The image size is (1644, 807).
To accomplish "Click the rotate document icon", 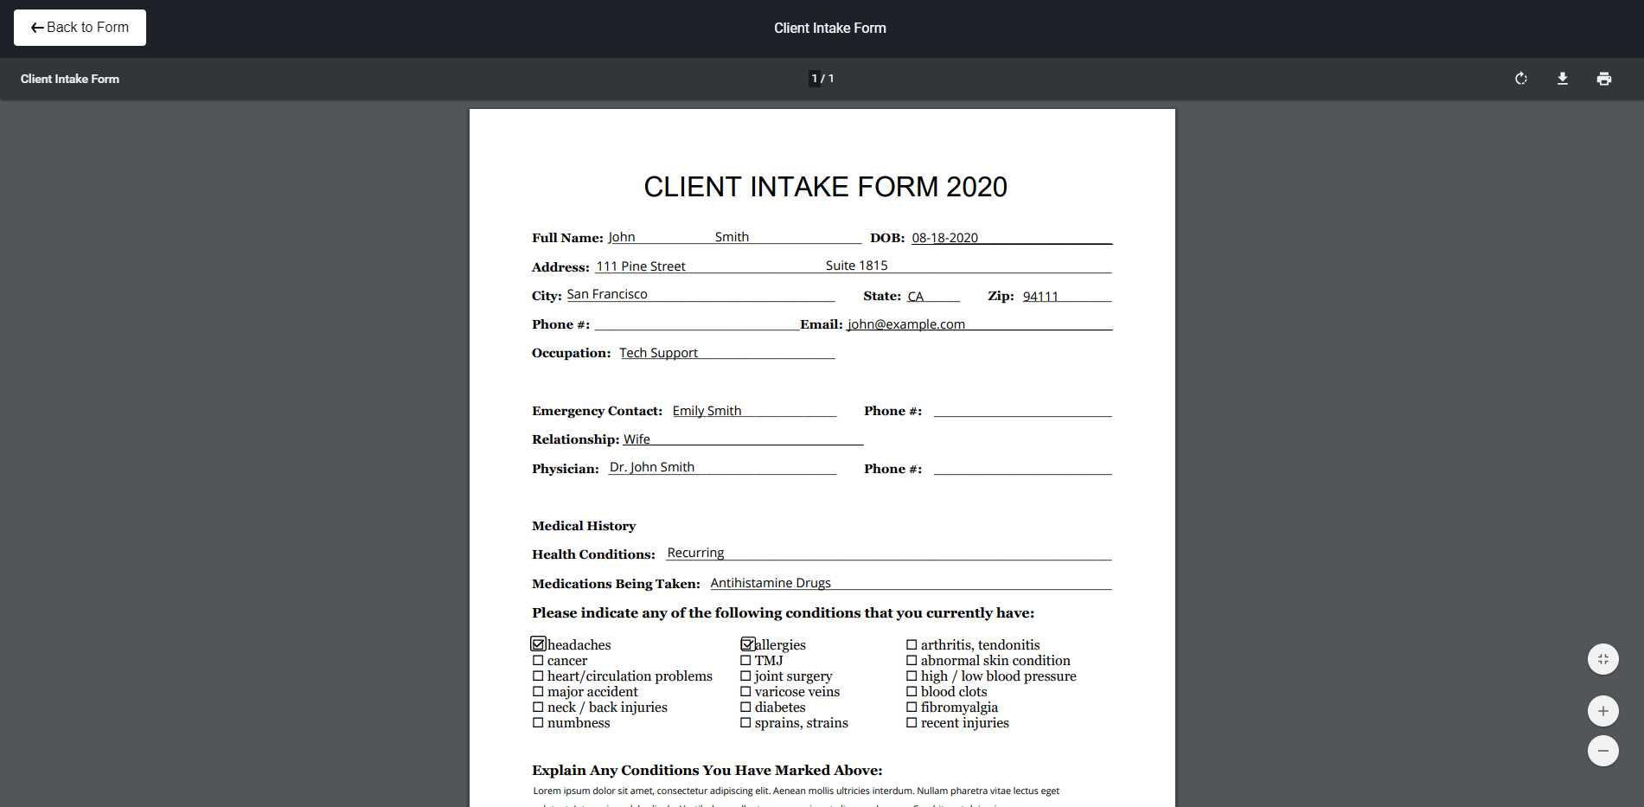I will click(x=1520, y=79).
